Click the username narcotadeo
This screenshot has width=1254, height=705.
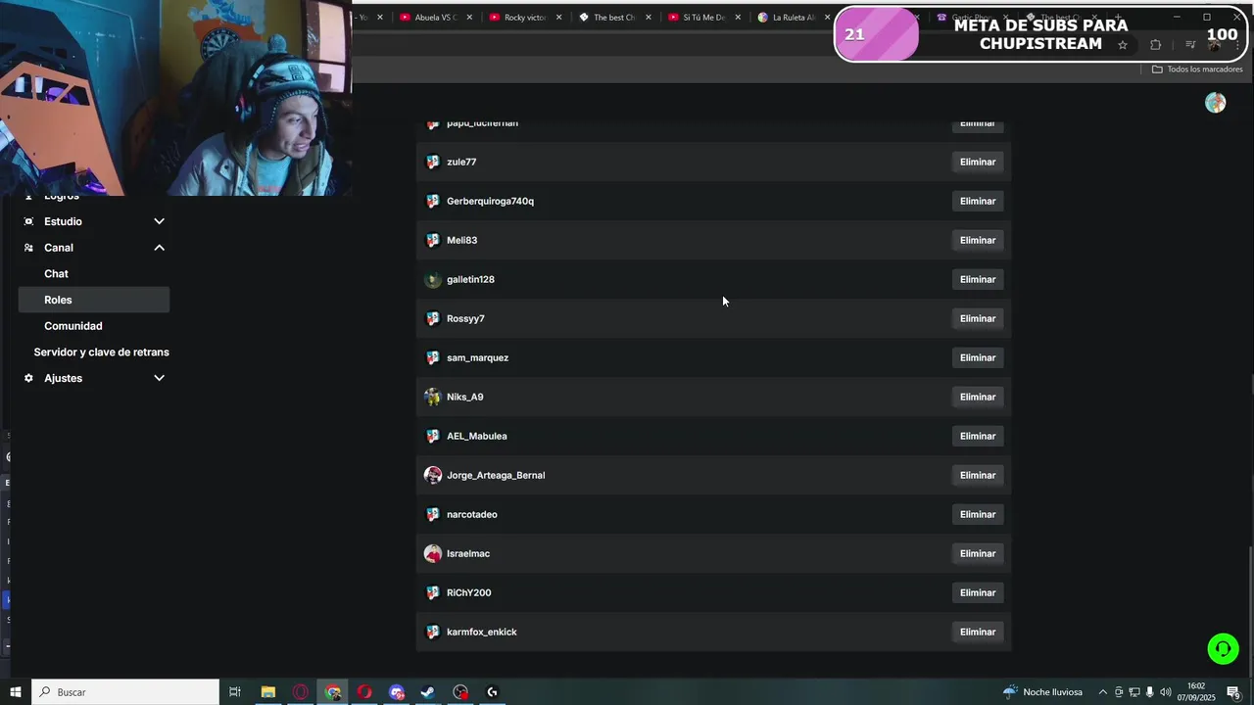pyautogui.click(x=472, y=514)
